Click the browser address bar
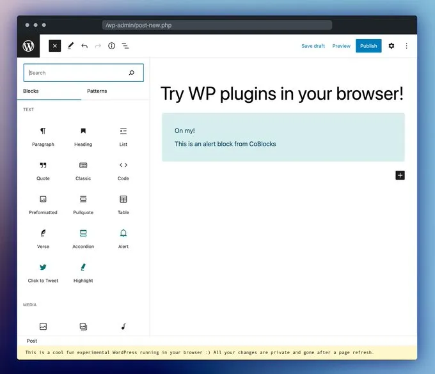 tap(217, 25)
